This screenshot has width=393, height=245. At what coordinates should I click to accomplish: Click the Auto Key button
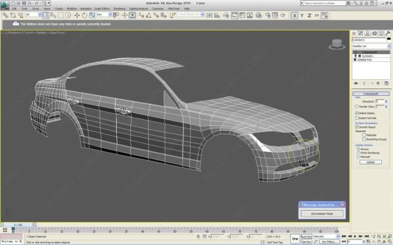coord(306,236)
